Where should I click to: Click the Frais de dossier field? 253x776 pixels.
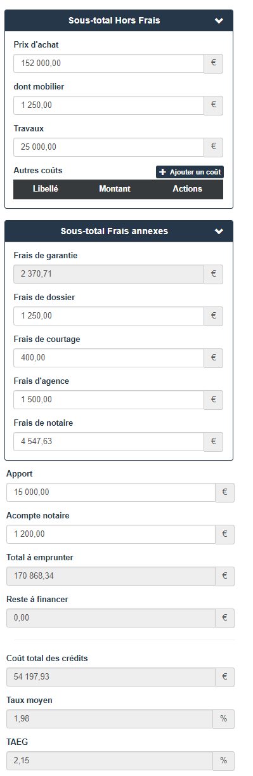pyautogui.click(x=108, y=316)
